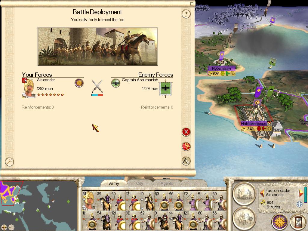
Task: Select previous character with left orange arrow
Action: (262, 193)
